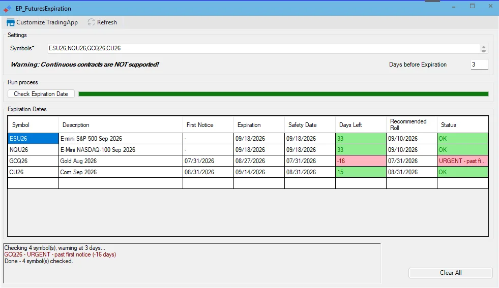Screen dimensions: 499x288
Task: Click the 09/18/2026 Safety Date cell for NQU26
Action: pos(310,150)
